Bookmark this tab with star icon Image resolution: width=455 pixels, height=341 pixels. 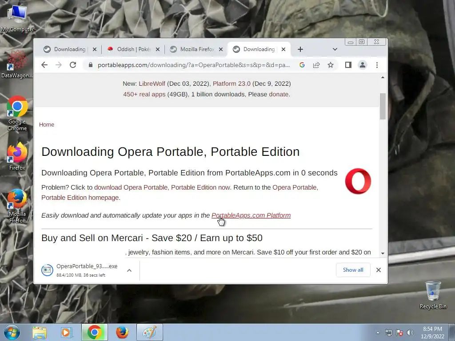click(331, 65)
